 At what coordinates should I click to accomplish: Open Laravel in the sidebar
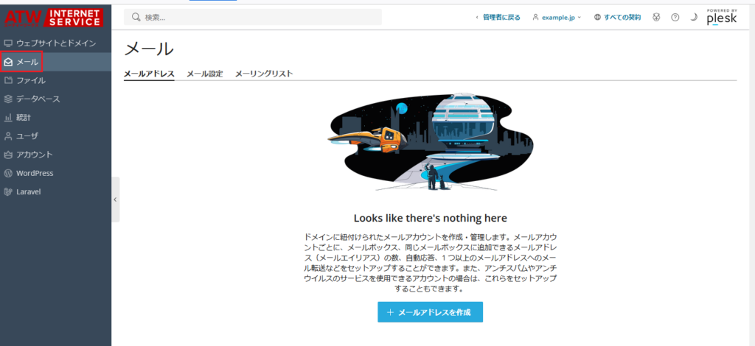click(55, 191)
